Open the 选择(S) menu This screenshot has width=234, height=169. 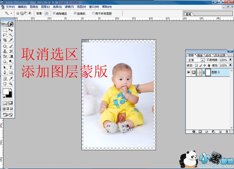(x=57, y=7)
